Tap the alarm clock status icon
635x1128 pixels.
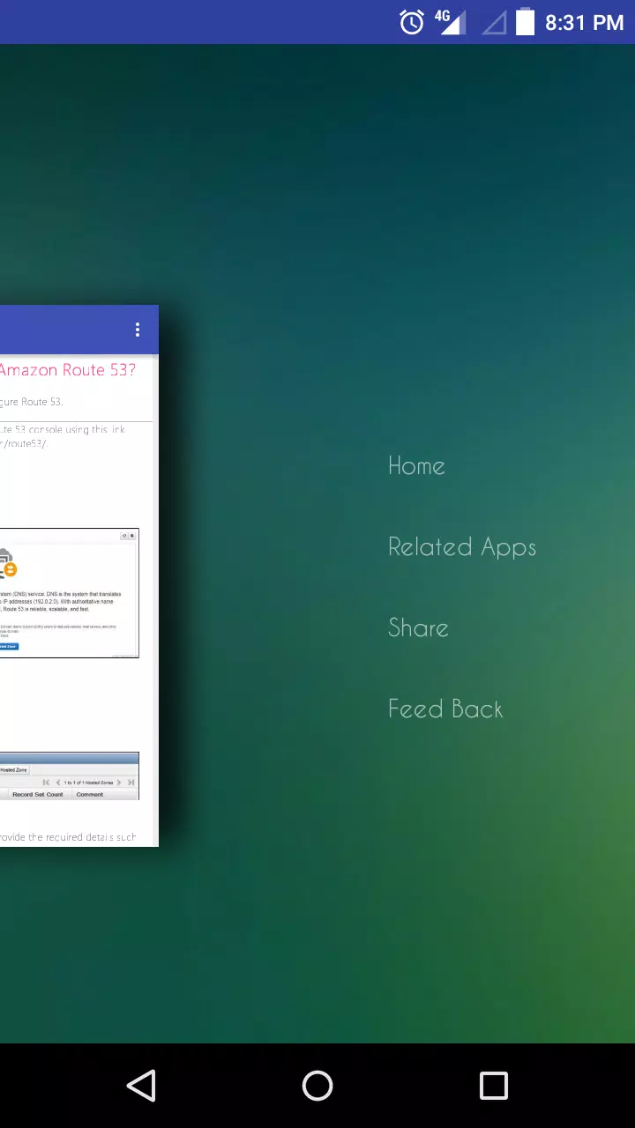(412, 22)
